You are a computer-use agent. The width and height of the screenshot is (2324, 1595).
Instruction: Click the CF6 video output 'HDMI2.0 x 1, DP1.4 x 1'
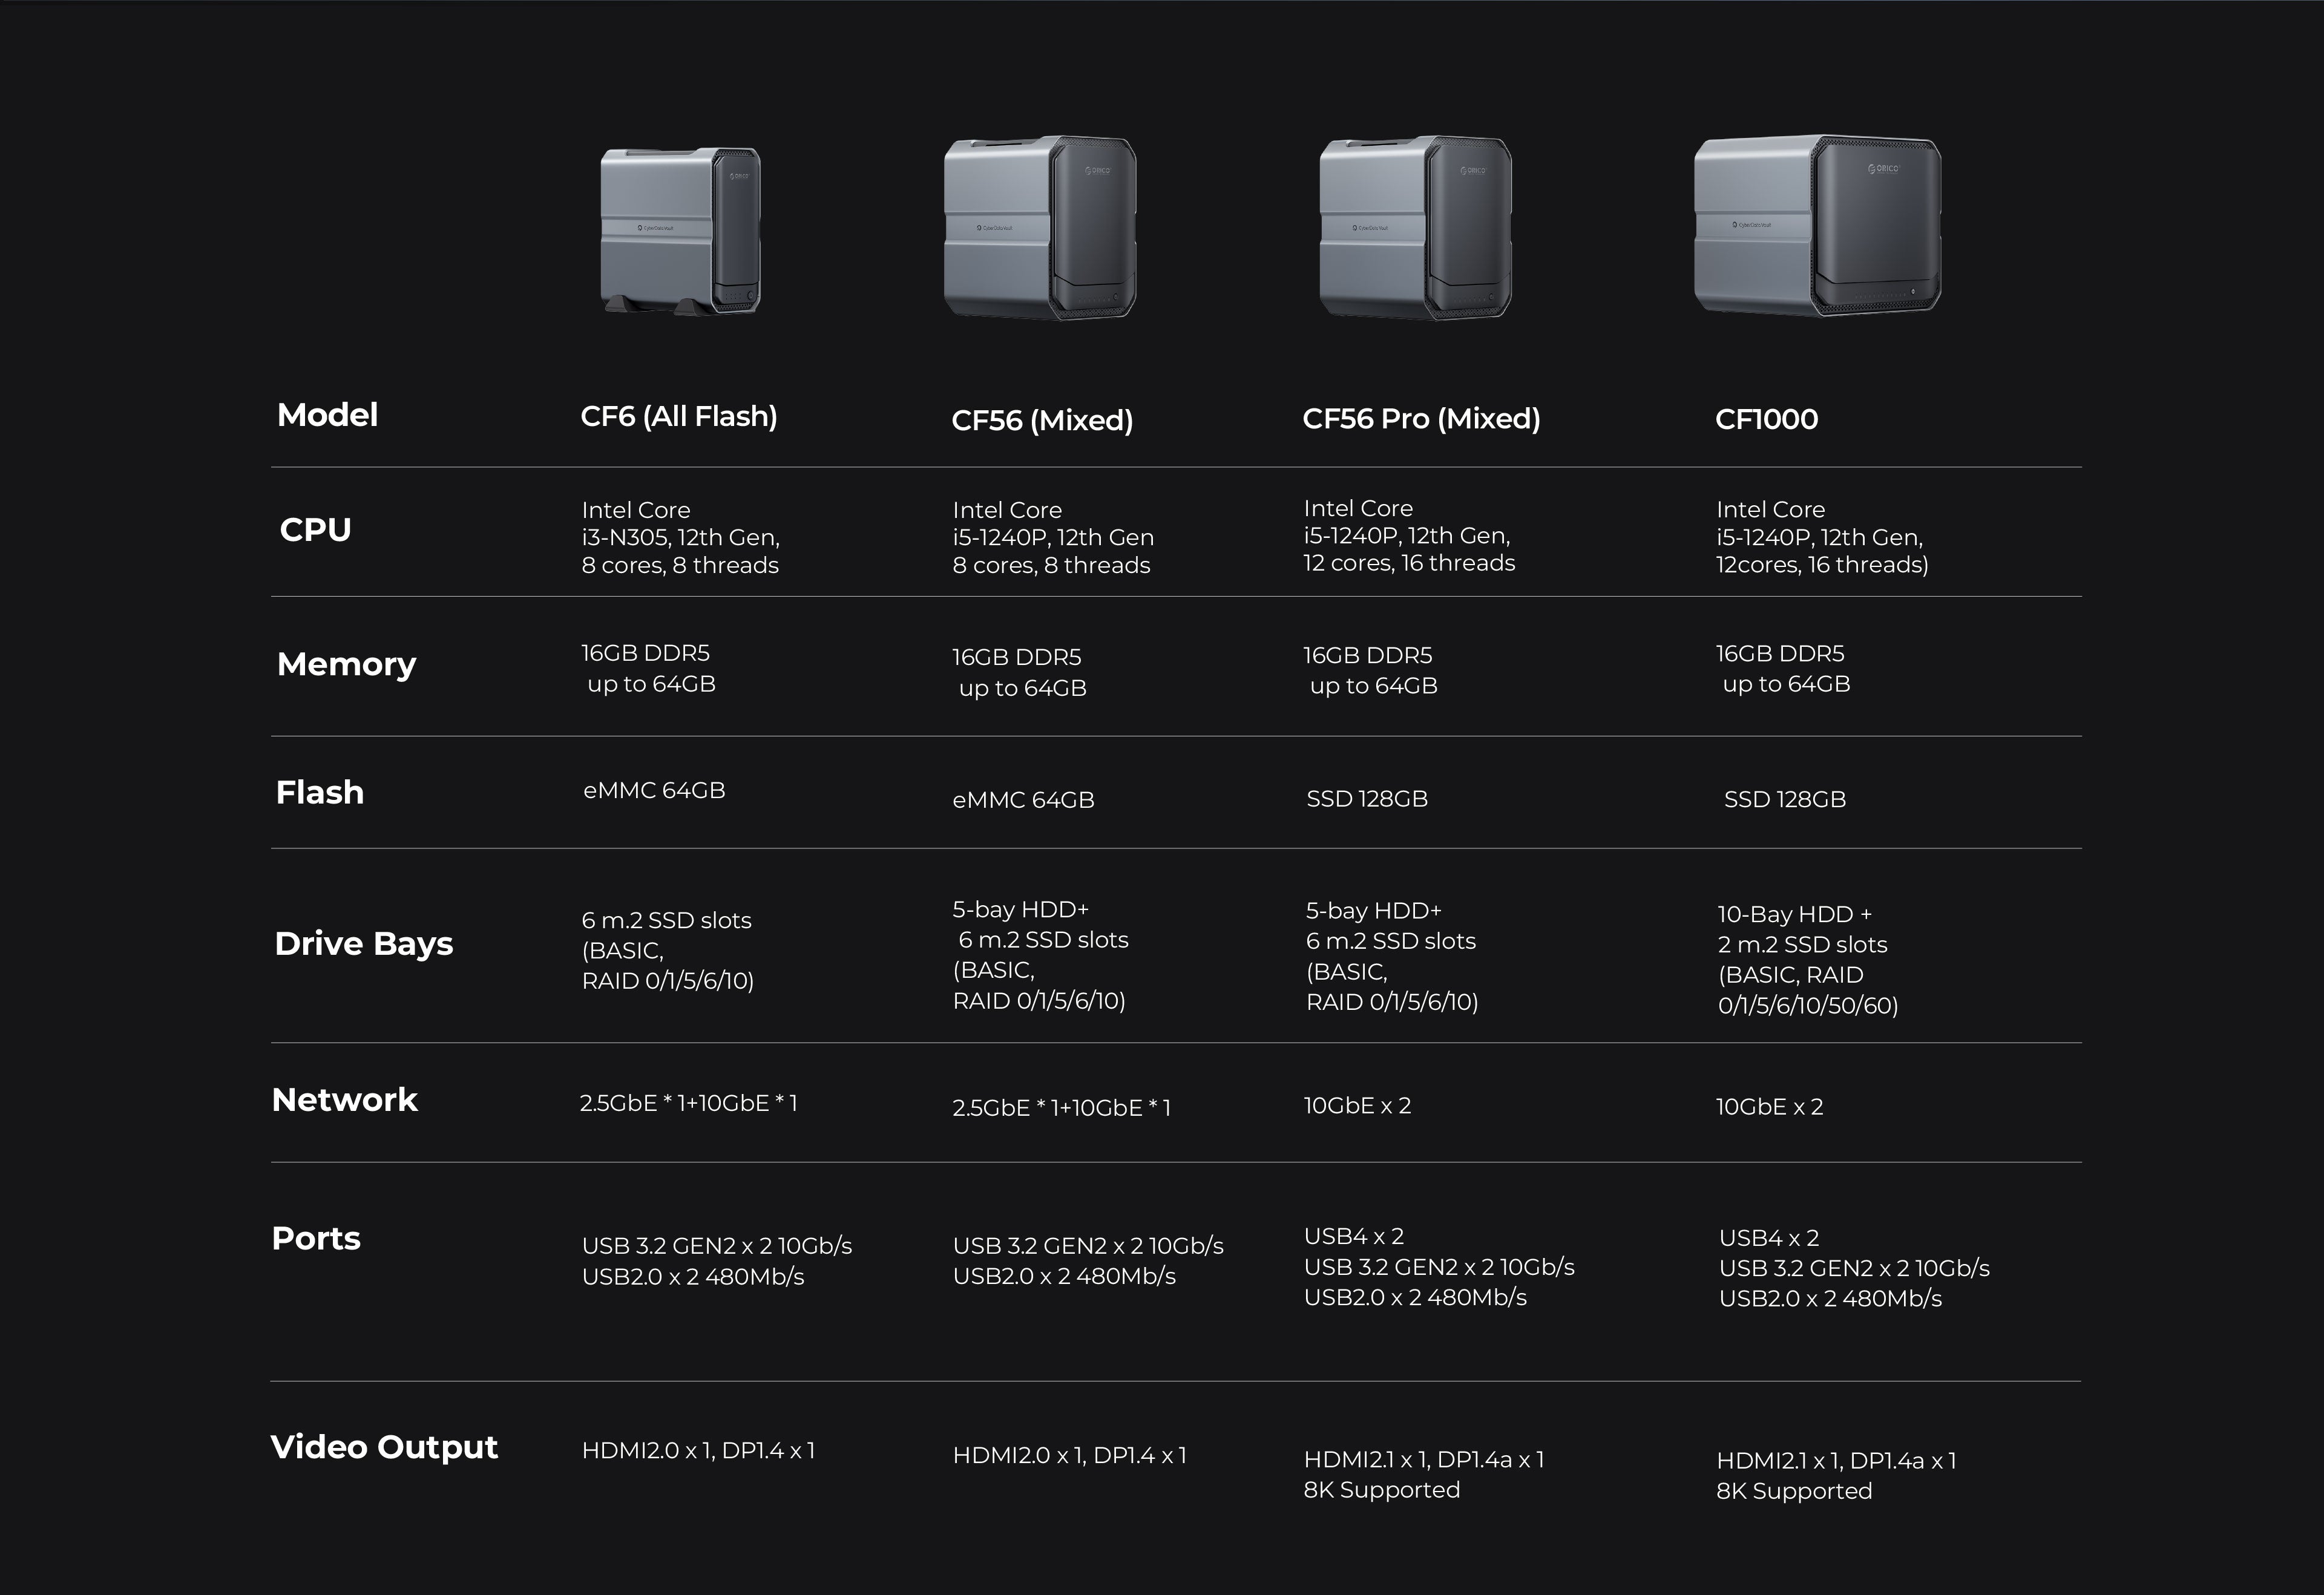699,1451
